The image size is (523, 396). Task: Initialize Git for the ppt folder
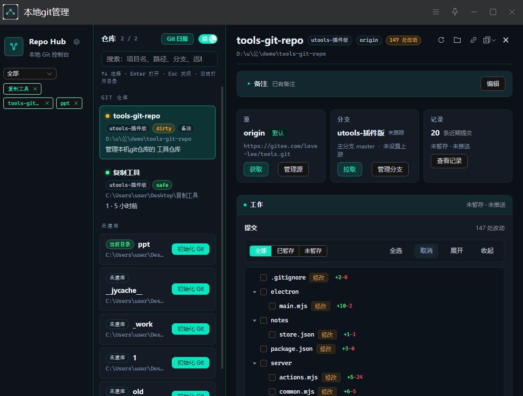click(190, 249)
